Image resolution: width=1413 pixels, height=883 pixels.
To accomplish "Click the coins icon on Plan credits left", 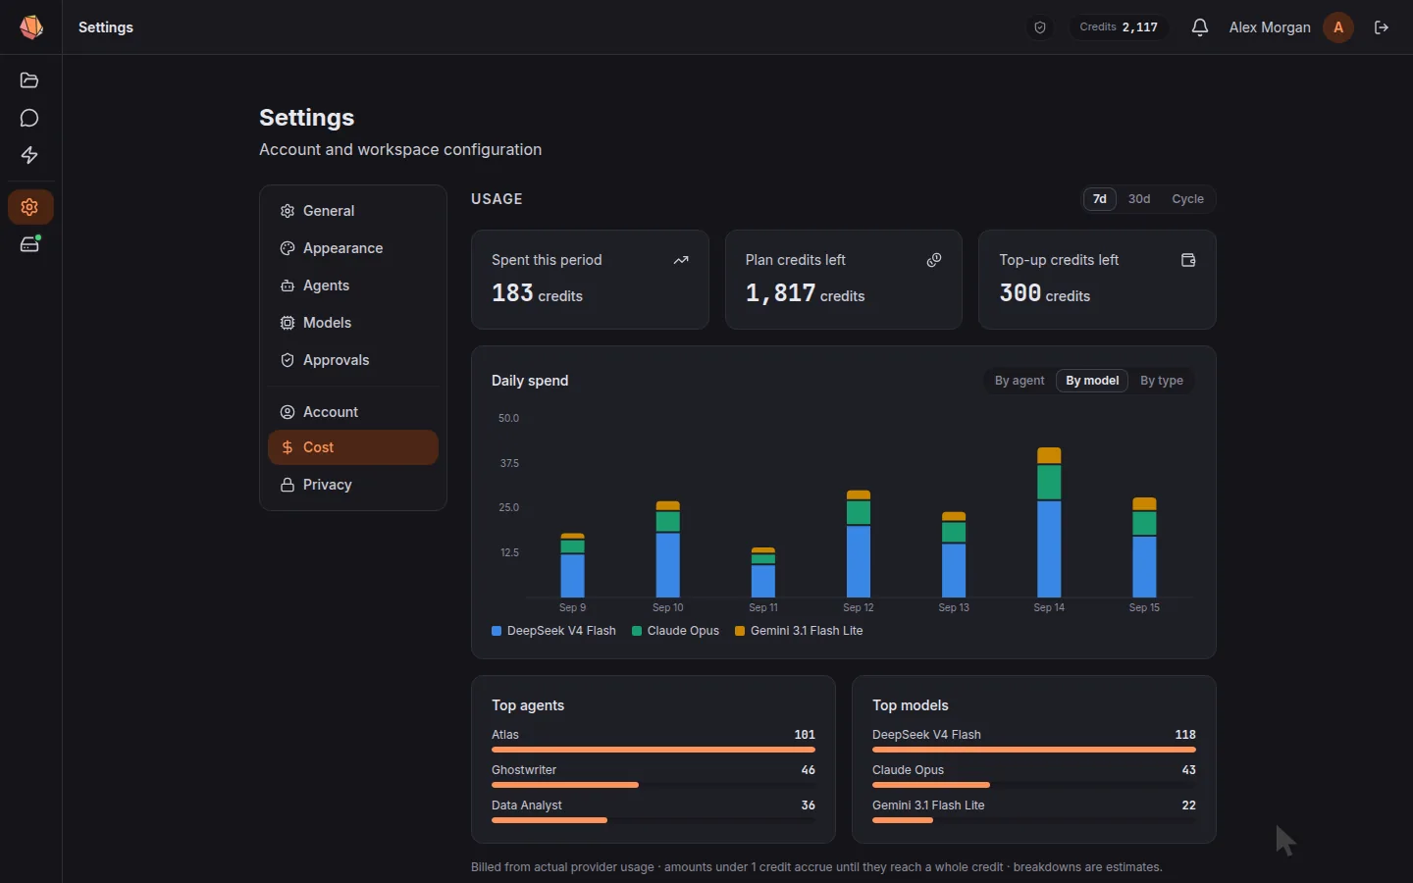I will (934, 260).
